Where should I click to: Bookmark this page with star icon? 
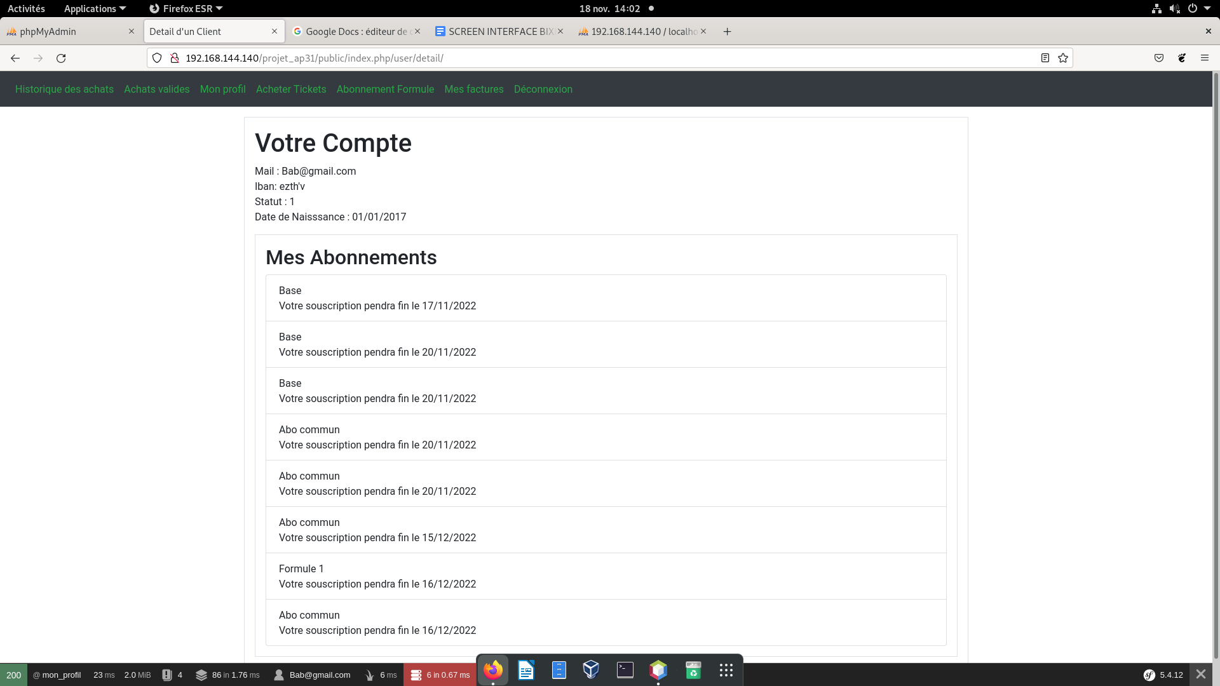point(1063,58)
